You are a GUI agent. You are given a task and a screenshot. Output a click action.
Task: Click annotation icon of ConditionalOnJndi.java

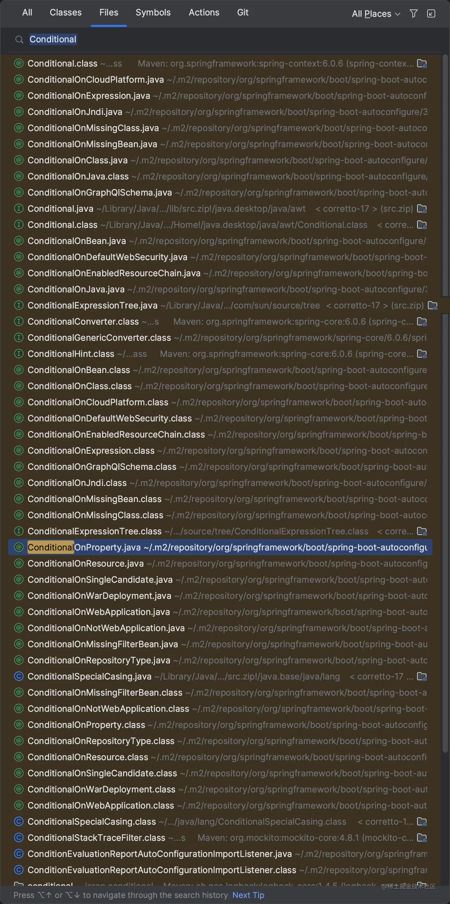[18, 112]
